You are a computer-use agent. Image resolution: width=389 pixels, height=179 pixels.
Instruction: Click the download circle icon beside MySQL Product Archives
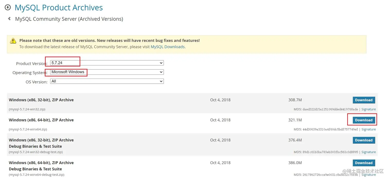pyautogui.click(x=8, y=7)
